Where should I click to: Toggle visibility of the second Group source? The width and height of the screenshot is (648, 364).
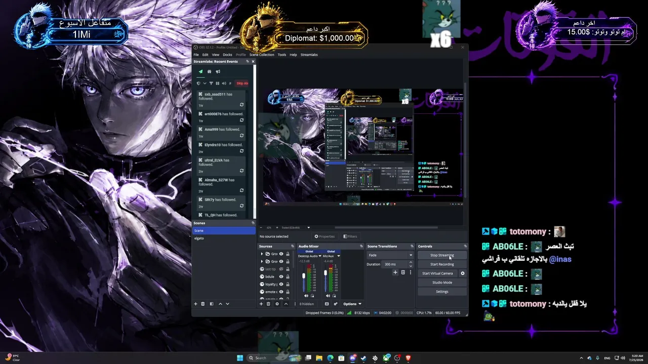(x=281, y=261)
